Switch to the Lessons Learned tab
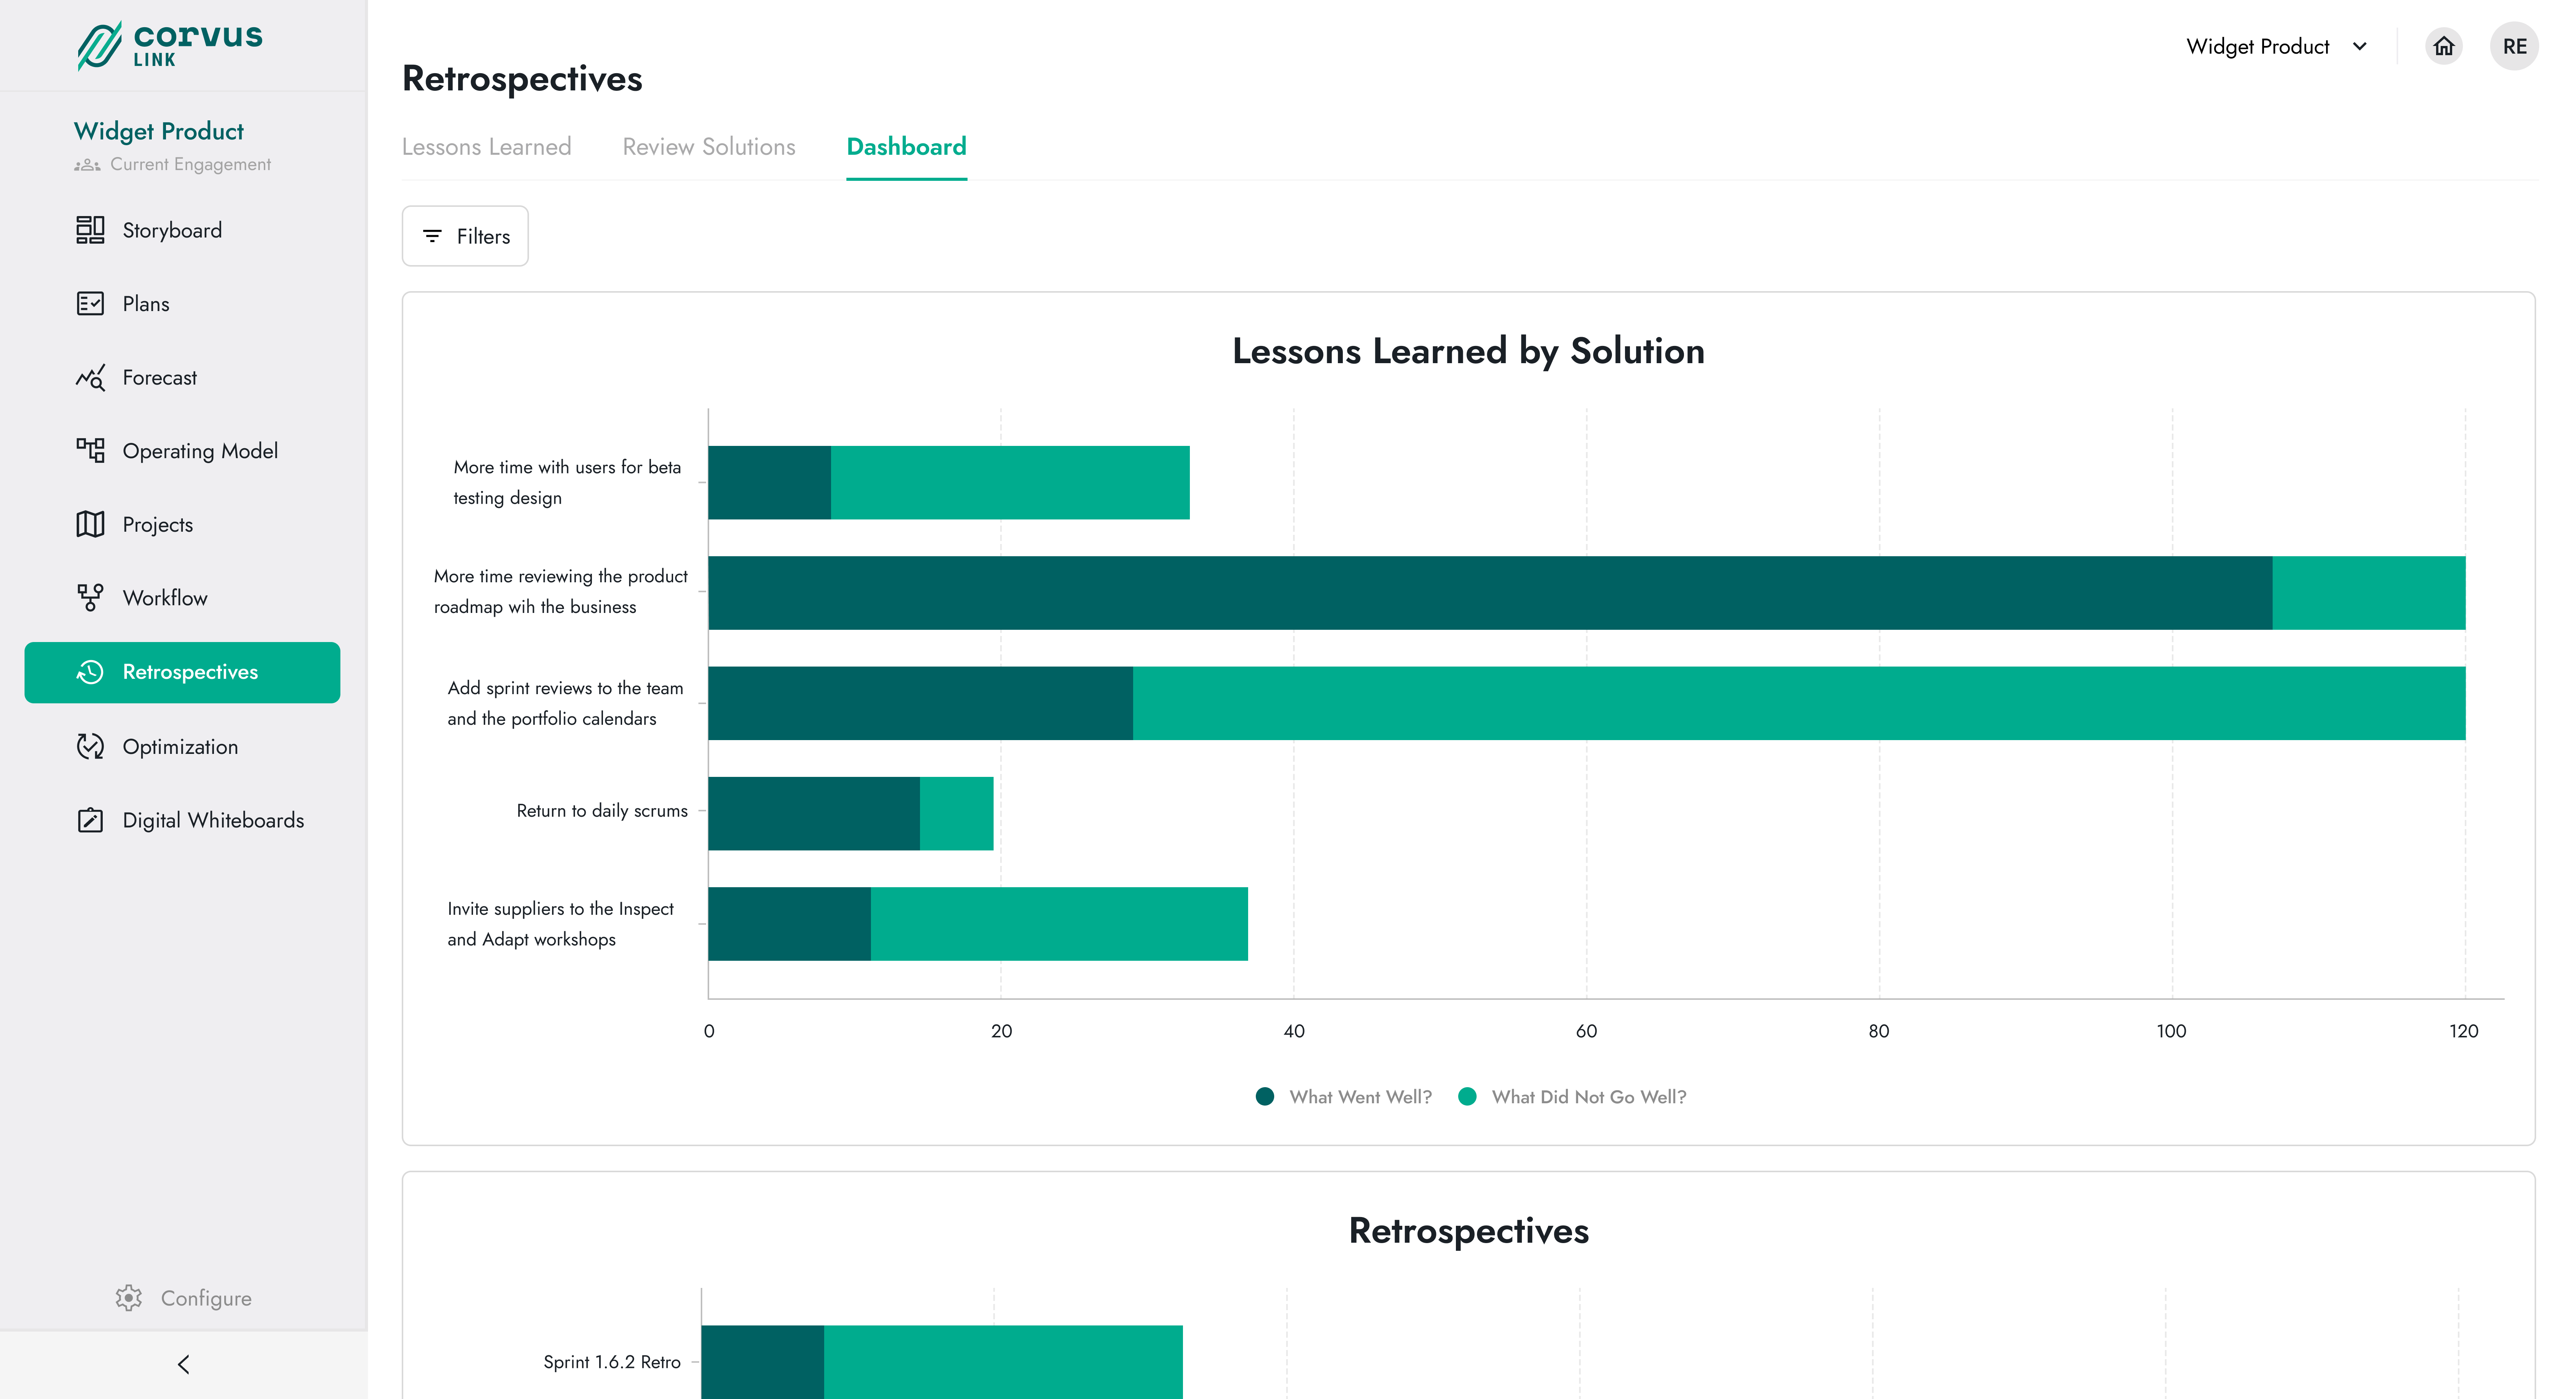Viewport: 2576px width, 1399px height. 486,147
